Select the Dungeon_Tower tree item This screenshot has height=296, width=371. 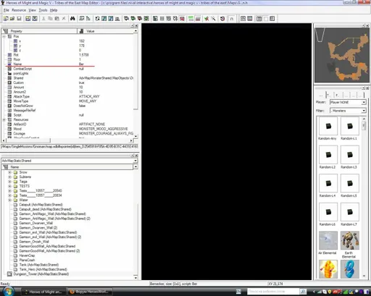[41, 274]
